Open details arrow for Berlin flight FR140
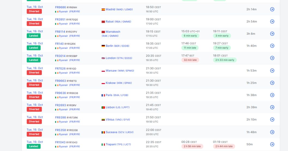The width and height of the screenshot is (288, 151). [272, 46]
